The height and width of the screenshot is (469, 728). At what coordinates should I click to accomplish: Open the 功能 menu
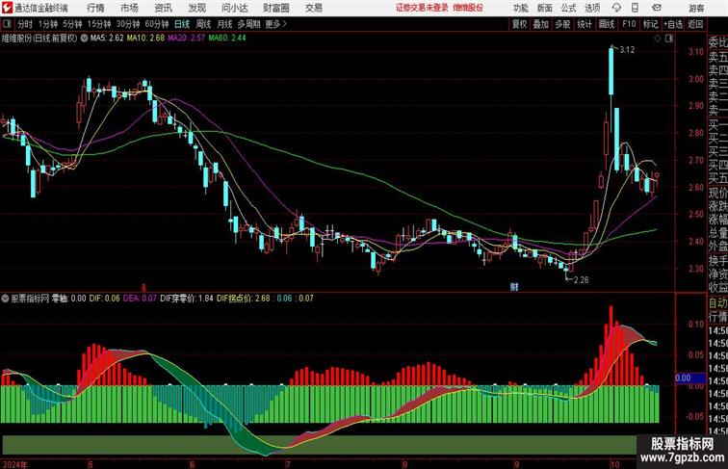[x=520, y=8]
